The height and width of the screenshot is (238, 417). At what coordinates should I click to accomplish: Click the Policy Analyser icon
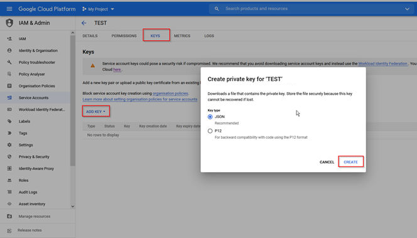pyautogui.click(x=9, y=74)
